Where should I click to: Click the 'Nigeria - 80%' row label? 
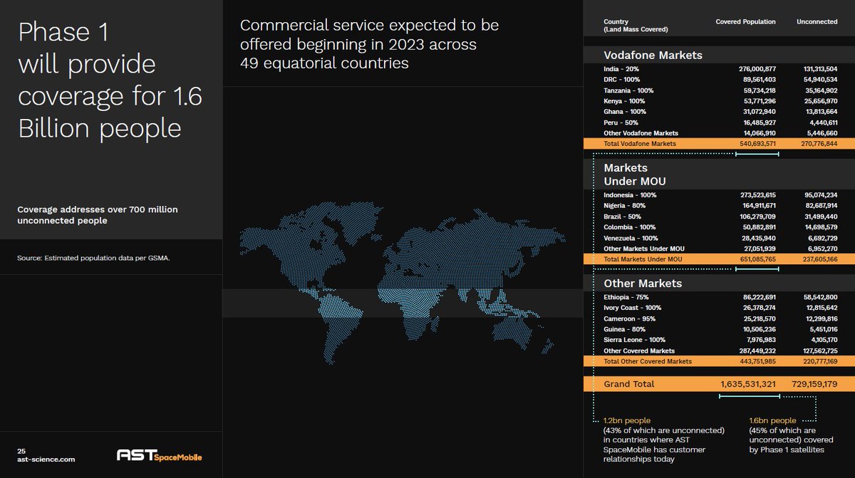point(626,206)
